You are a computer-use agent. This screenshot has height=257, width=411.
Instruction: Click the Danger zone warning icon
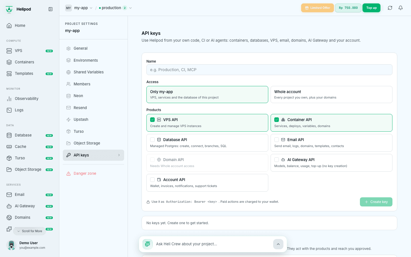point(68,174)
